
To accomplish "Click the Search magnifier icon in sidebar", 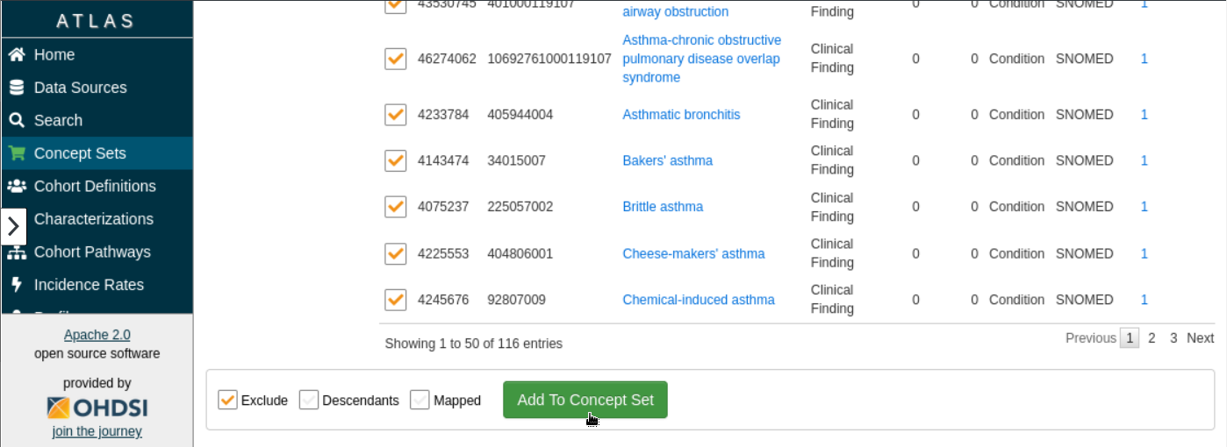I will coord(16,121).
